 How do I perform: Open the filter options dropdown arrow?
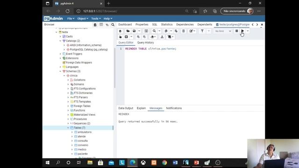[x=209, y=31]
